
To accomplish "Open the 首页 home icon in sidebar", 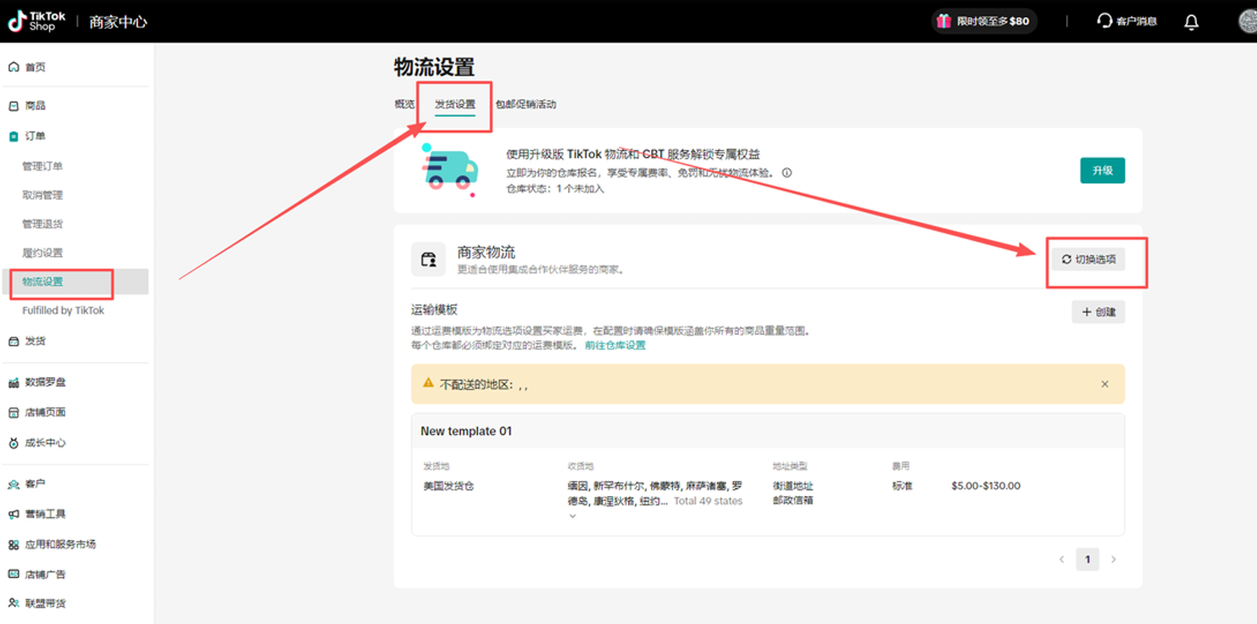I will [12, 66].
